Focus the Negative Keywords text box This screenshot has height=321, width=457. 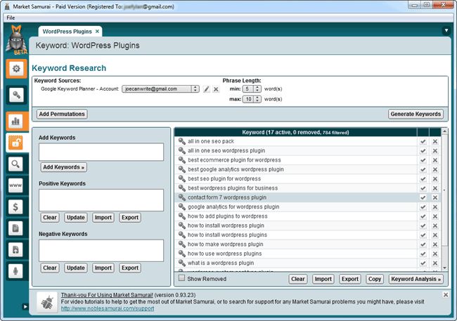[101, 251]
